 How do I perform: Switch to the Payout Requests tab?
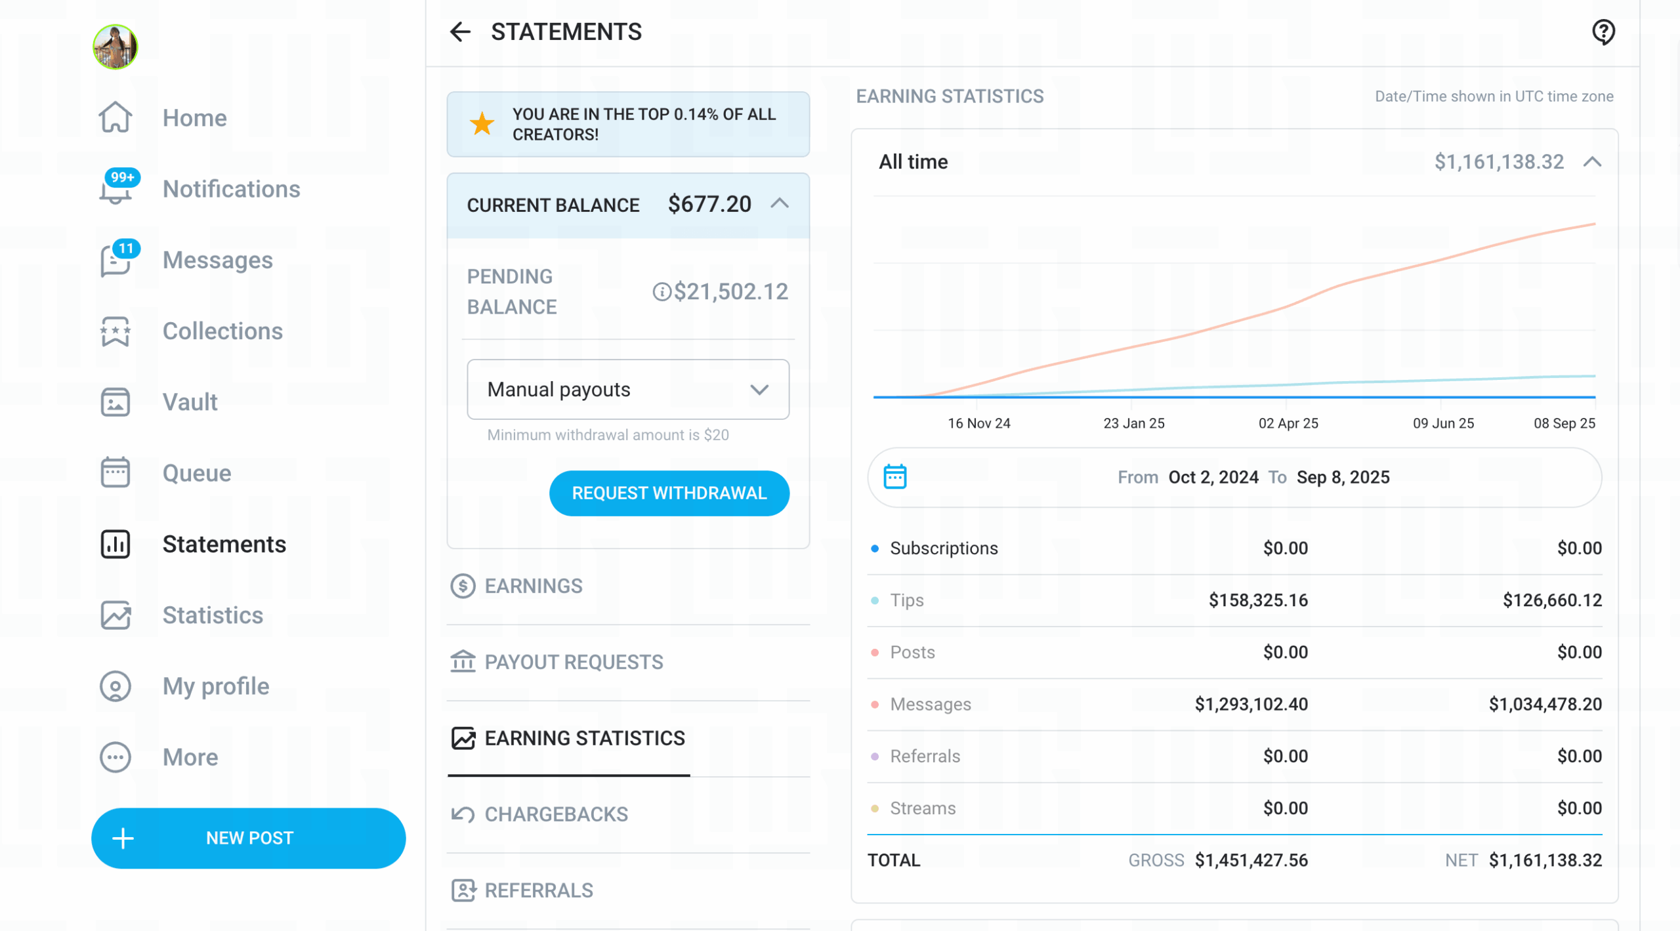pos(573,662)
